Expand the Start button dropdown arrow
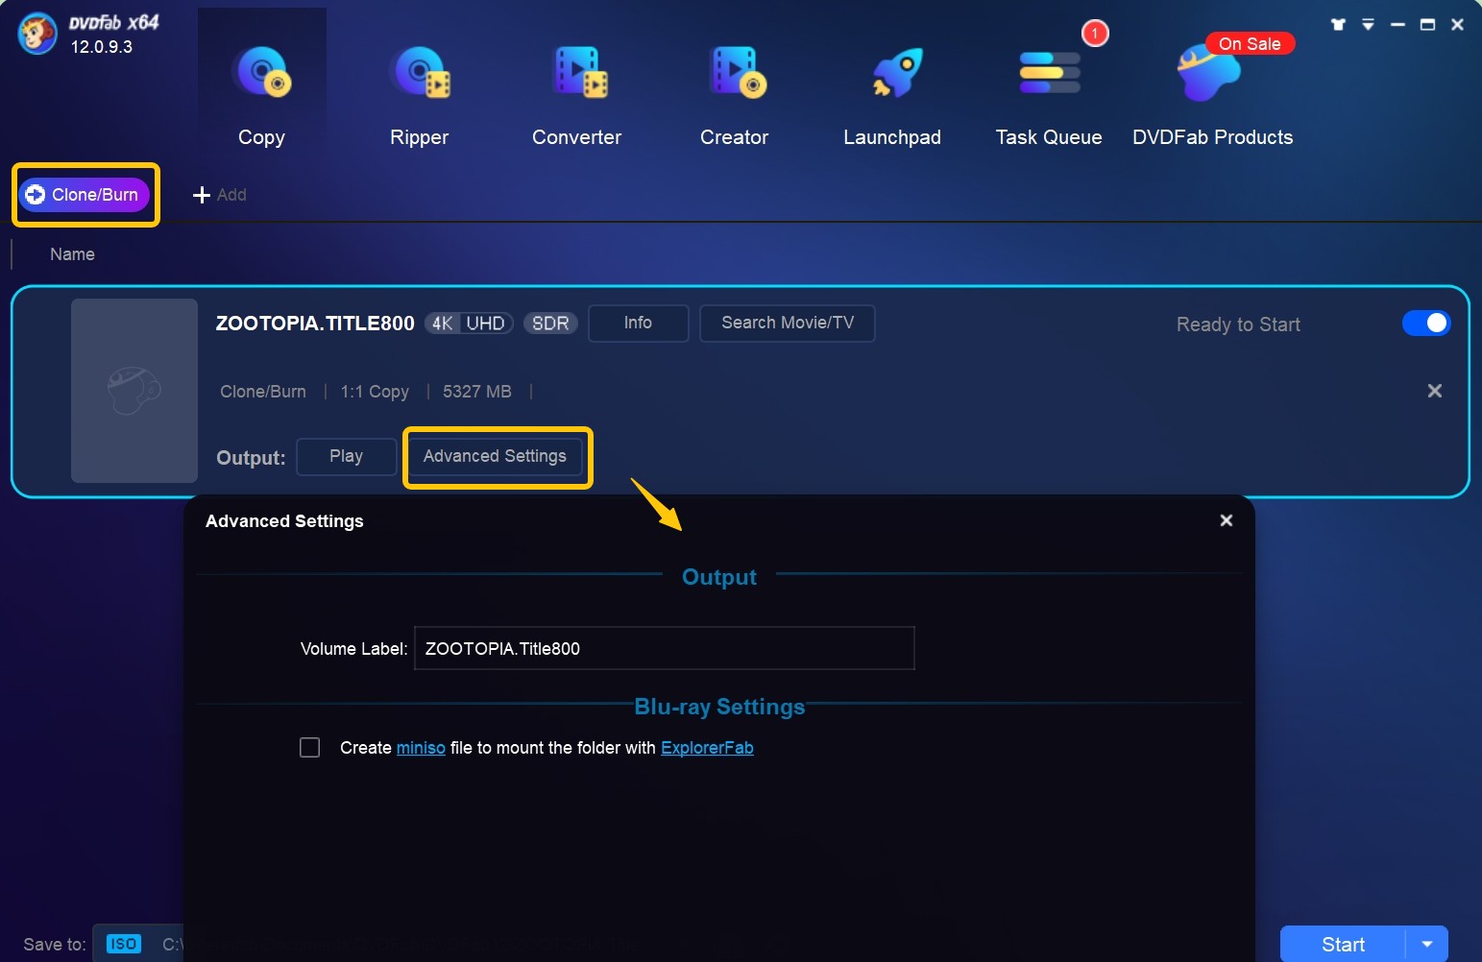The image size is (1482, 962). (1427, 945)
